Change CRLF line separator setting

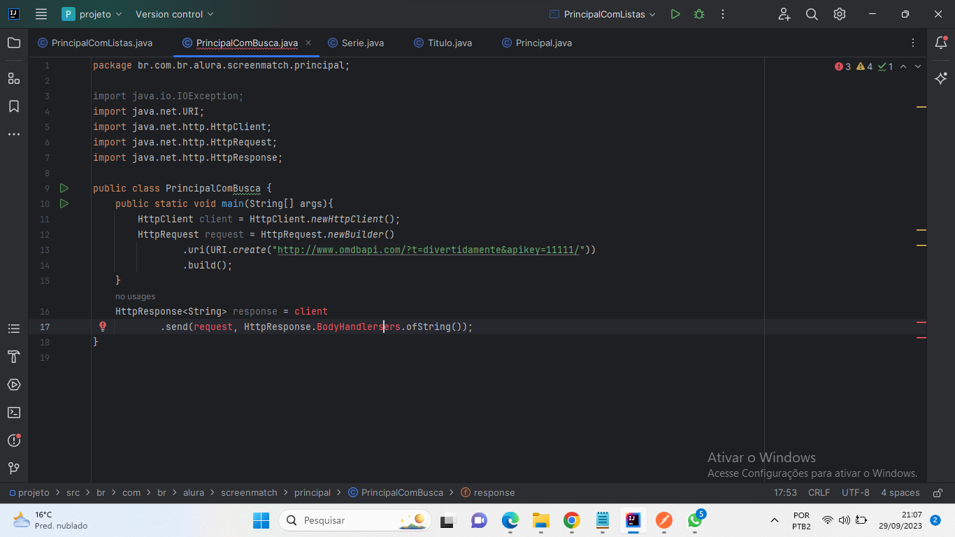coord(819,492)
